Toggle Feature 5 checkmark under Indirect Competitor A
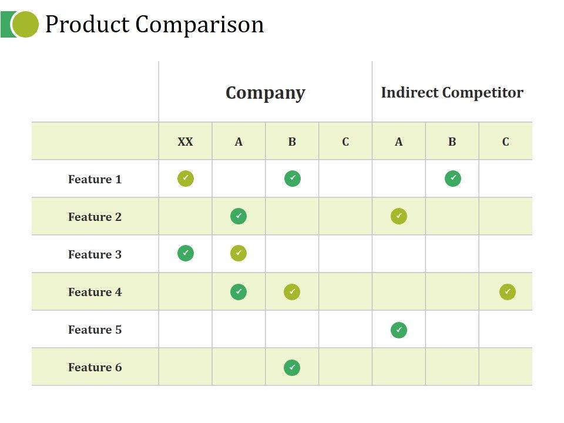 coord(399,330)
